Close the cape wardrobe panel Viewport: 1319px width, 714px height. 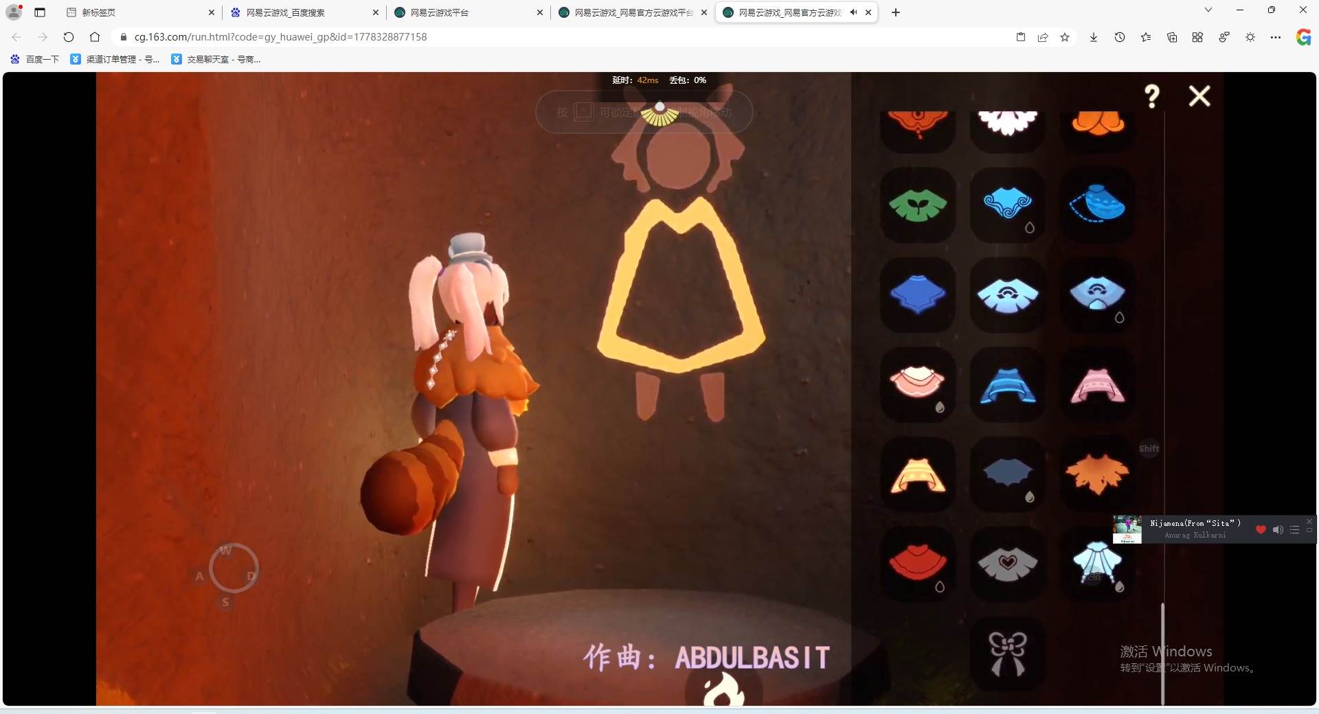pyautogui.click(x=1199, y=96)
